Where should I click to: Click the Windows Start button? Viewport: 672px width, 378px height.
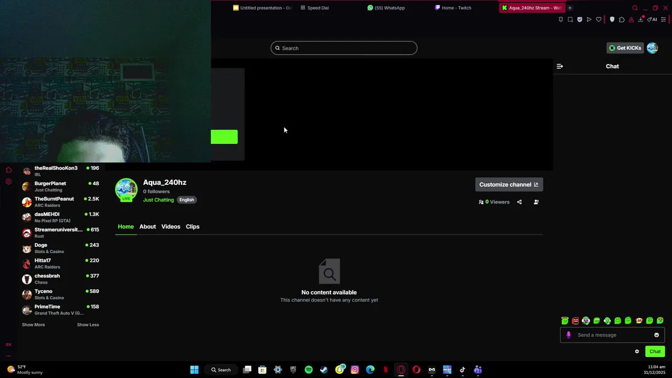[x=194, y=370]
